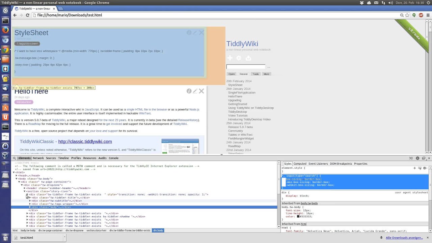Open the More tab in TiddlyWiki sidebar

pos(267,74)
